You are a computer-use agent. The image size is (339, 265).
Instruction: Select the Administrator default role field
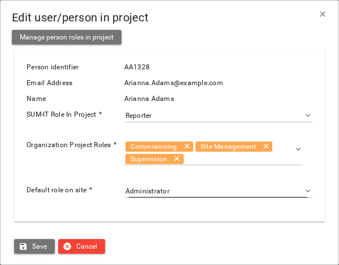pyautogui.click(x=218, y=191)
